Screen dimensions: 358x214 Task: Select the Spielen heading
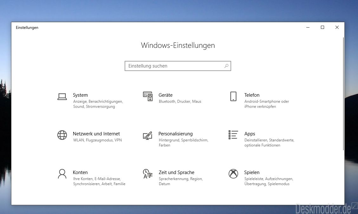(x=252, y=172)
